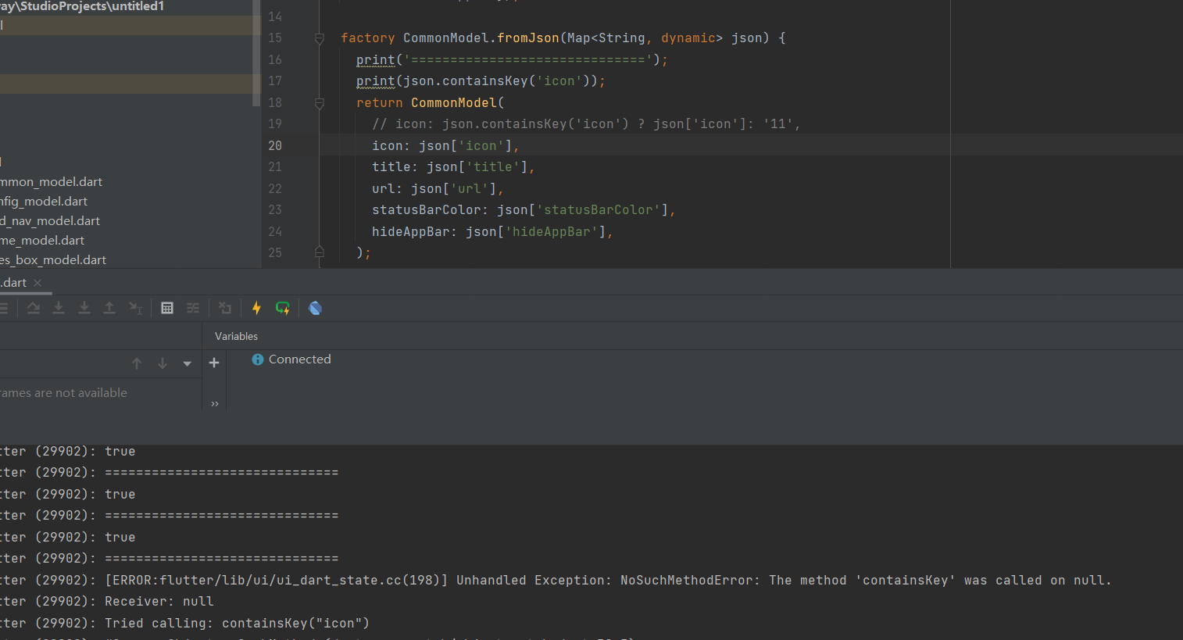Place cursor on 'icon: json['icon']' line
This screenshot has height=640, width=1183.
click(445, 145)
